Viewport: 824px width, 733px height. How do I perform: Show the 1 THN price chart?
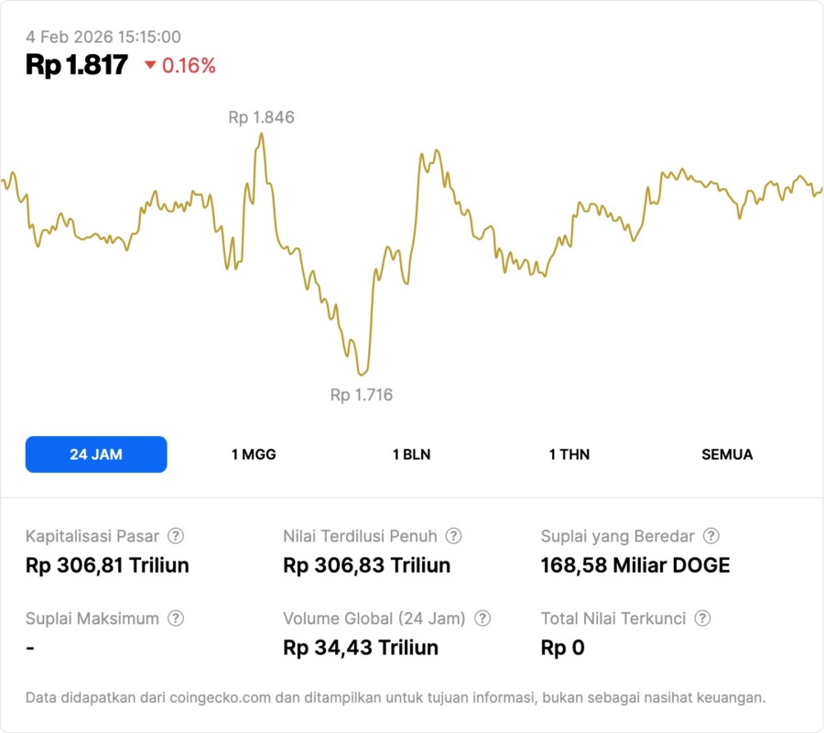[569, 454]
